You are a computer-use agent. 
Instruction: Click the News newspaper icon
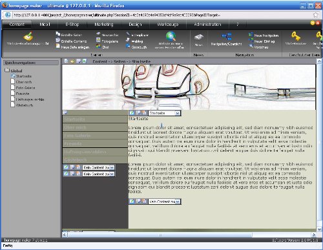click(x=198, y=37)
